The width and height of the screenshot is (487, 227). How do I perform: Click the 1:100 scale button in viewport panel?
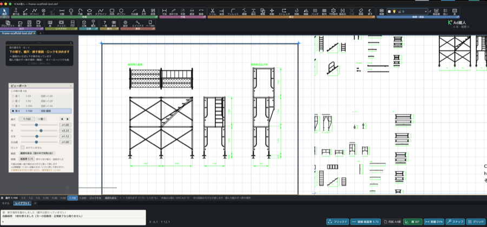tap(27, 119)
